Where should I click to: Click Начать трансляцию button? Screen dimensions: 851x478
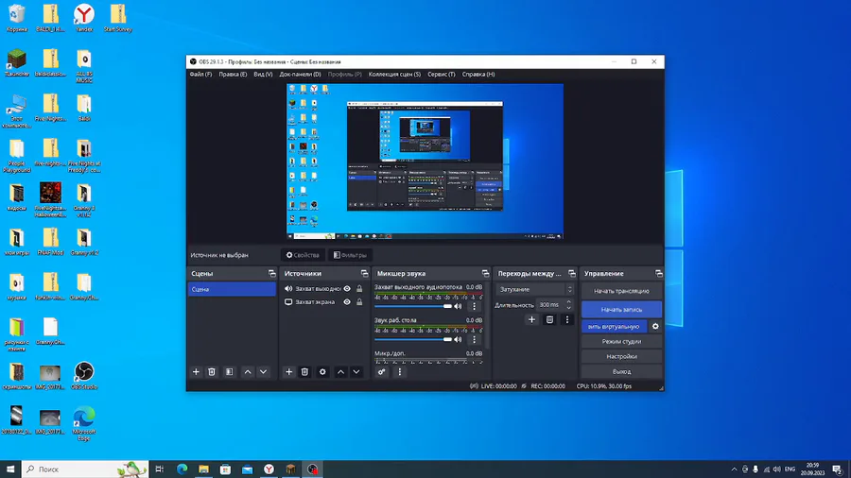(x=621, y=291)
